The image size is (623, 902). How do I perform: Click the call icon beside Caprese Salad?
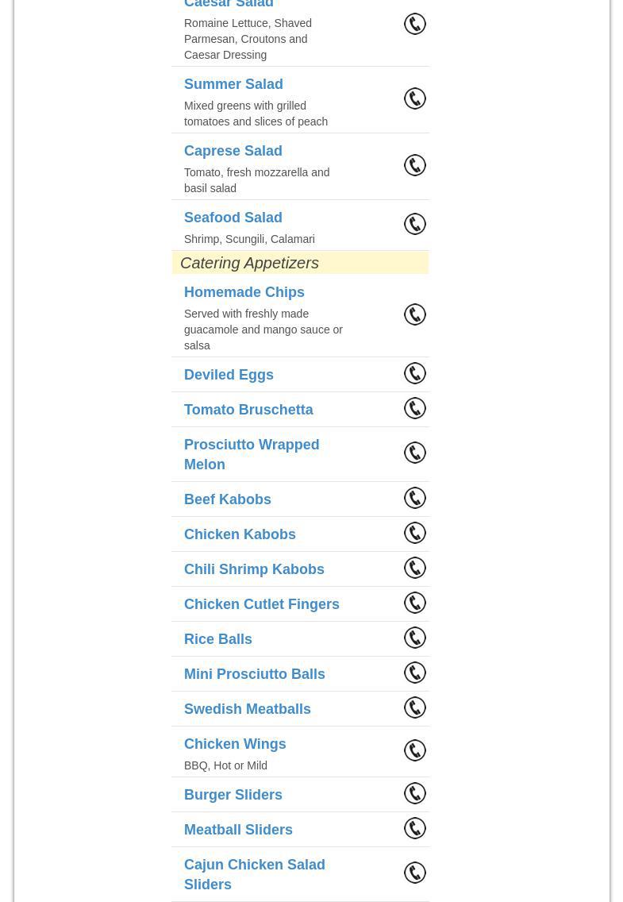click(x=415, y=165)
